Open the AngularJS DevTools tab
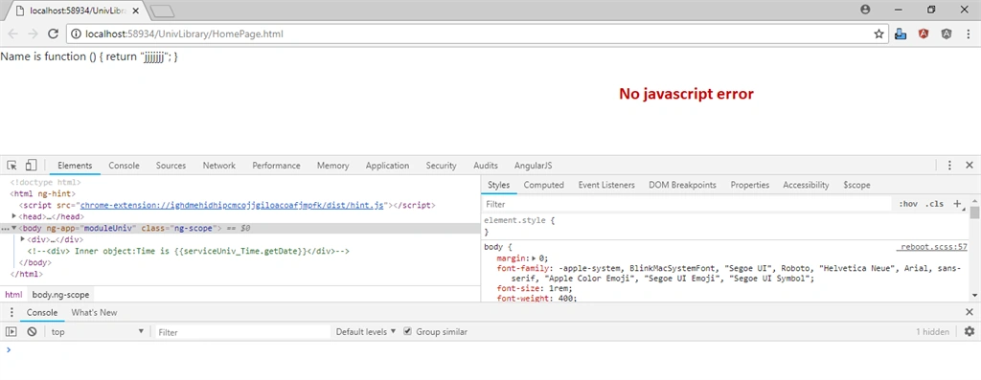Image resolution: width=981 pixels, height=380 pixels. pos(533,166)
